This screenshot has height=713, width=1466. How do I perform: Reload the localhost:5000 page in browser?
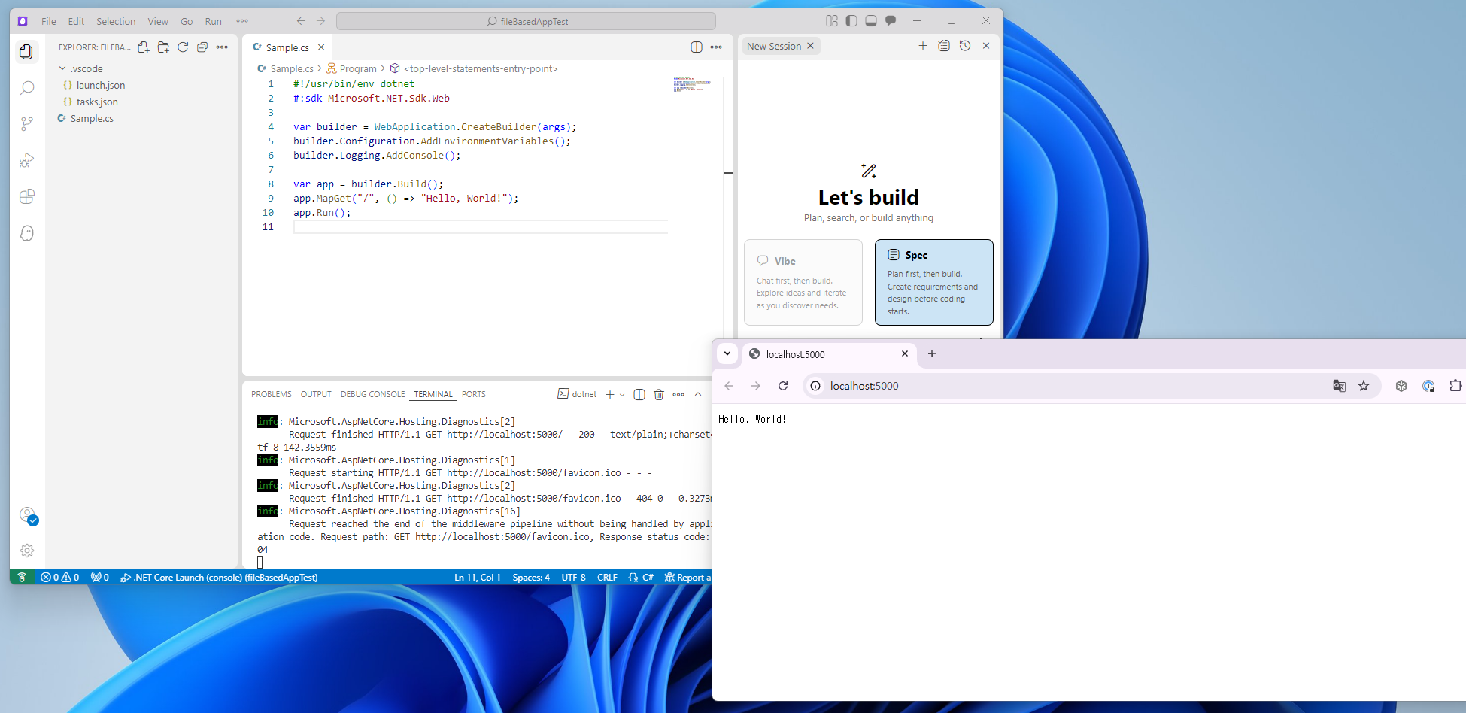point(783,386)
